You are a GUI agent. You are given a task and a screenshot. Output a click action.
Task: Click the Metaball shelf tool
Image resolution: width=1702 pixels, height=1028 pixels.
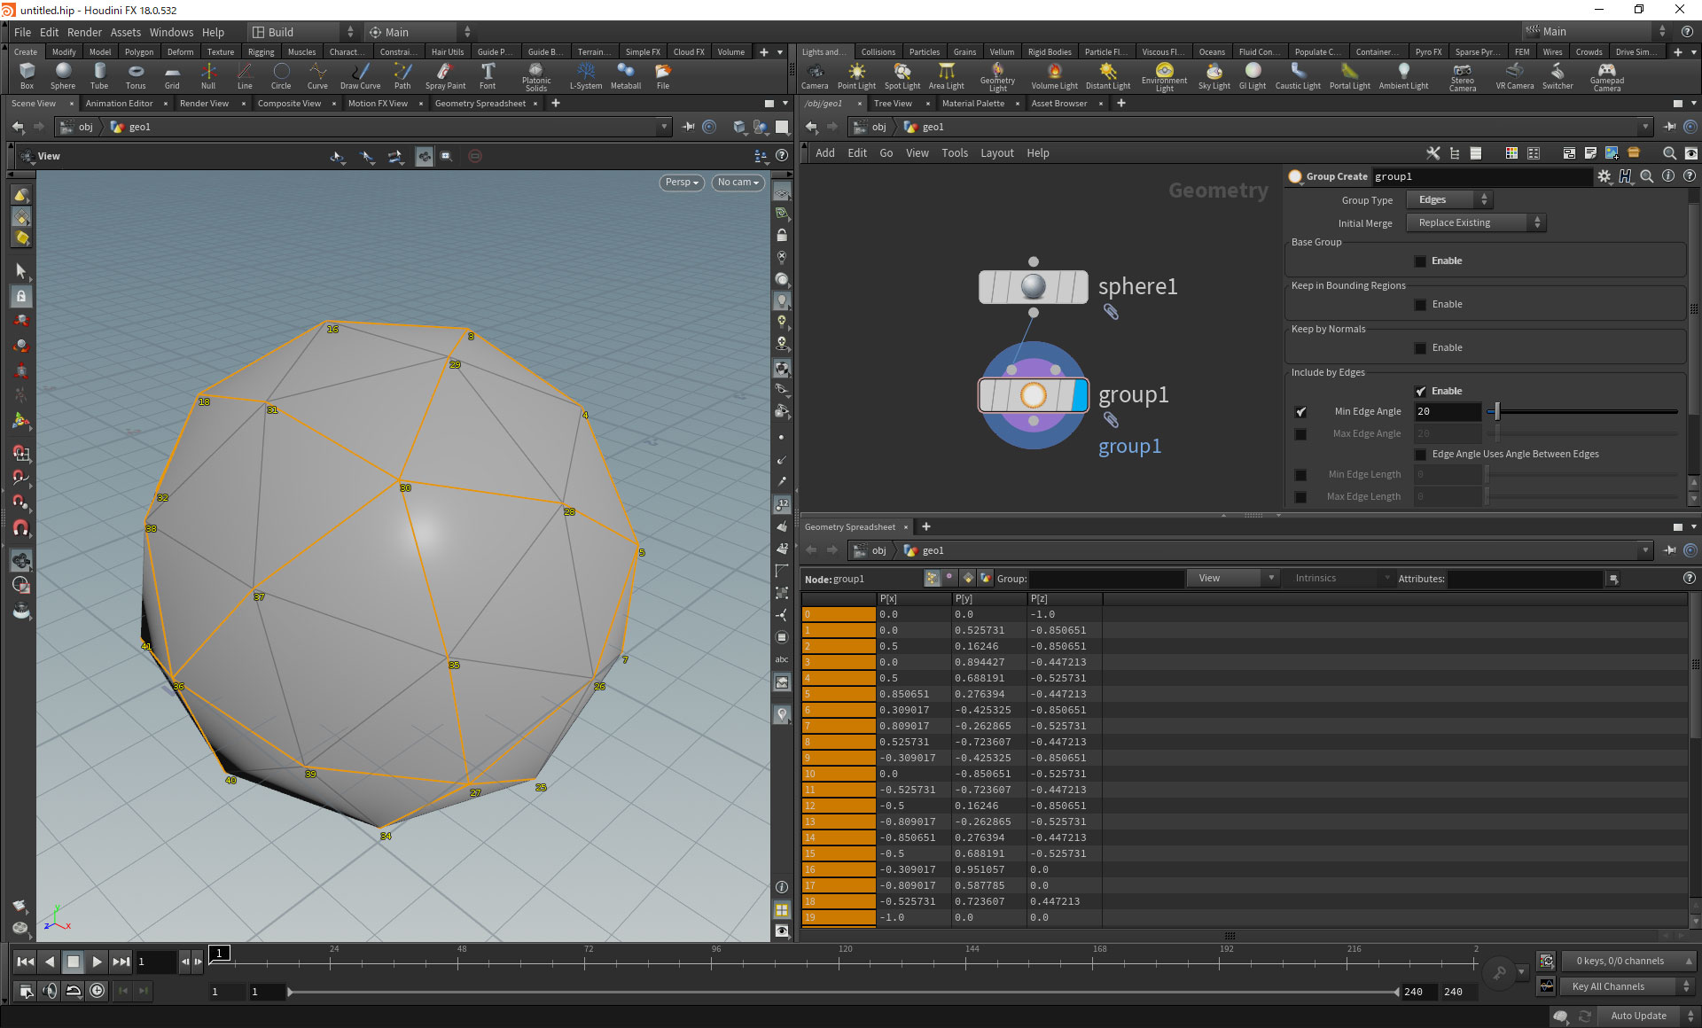(626, 75)
